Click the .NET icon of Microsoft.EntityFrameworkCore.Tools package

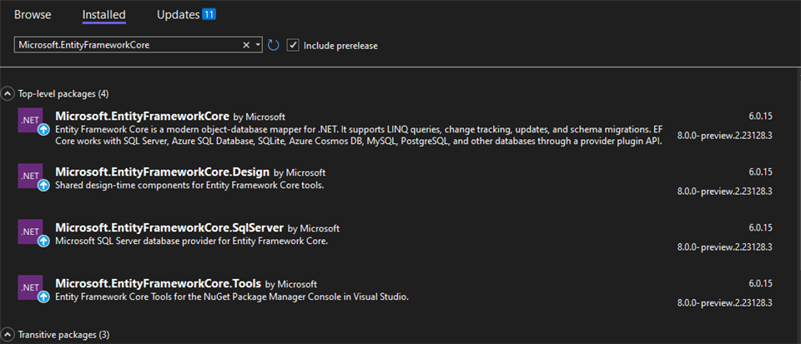[30, 287]
